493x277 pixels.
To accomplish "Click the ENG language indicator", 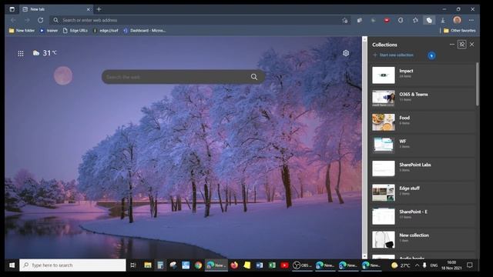I will pyautogui.click(x=434, y=265).
